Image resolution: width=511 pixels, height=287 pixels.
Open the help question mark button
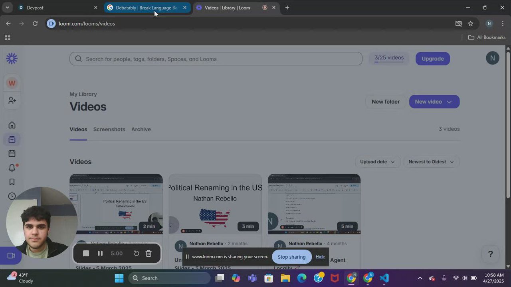pos(491,254)
